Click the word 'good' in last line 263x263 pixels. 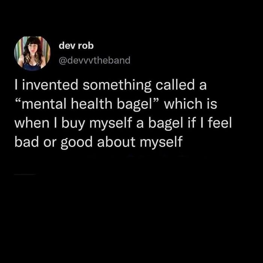pos(77,143)
